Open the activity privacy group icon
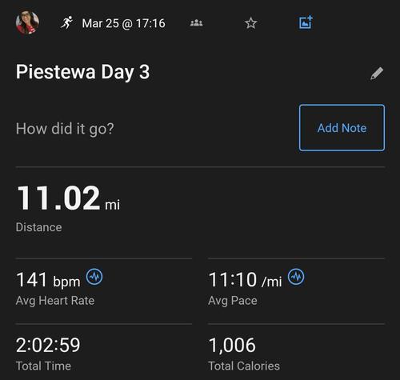 pos(197,23)
